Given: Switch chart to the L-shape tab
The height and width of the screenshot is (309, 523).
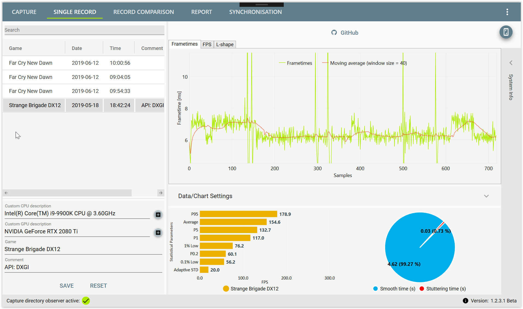Looking at the screenshot, I should tap(225, 44).
